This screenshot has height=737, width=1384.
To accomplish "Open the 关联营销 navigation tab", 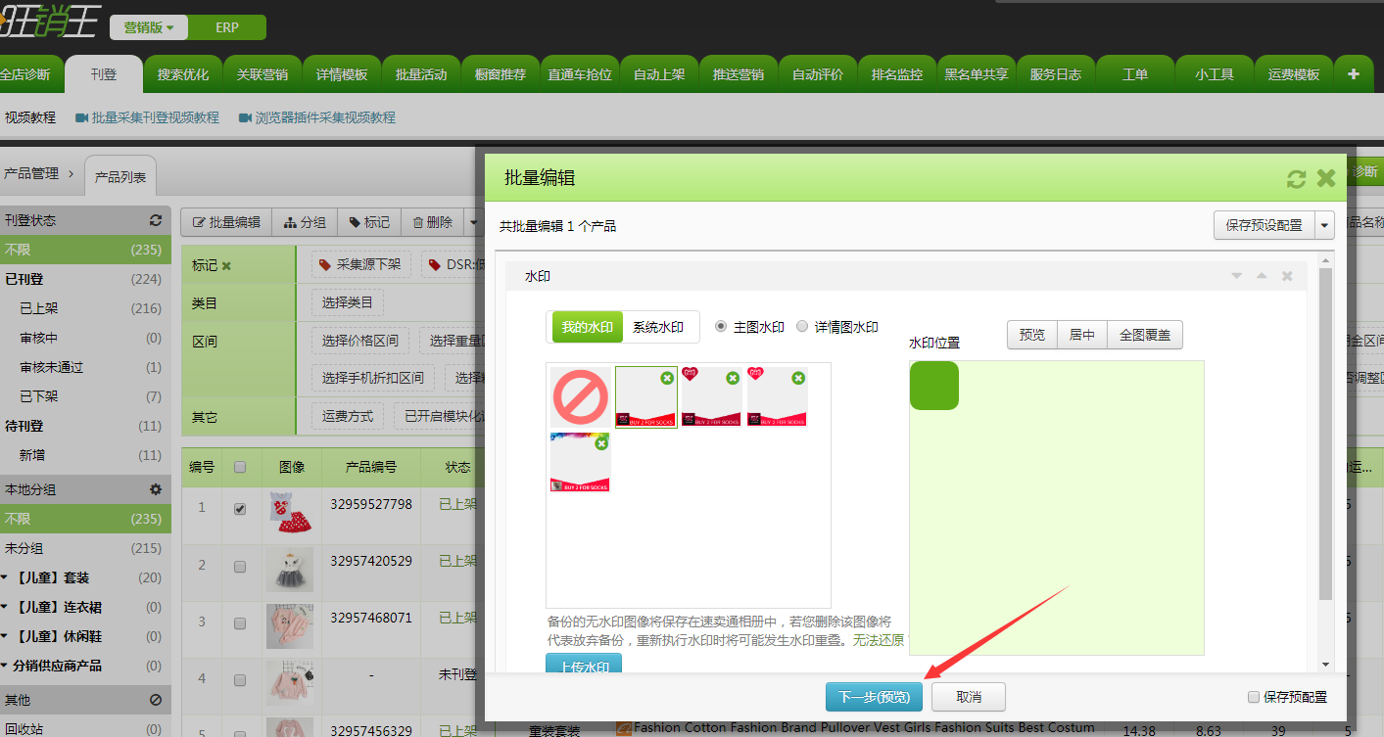I will click(x=262, y=74).
